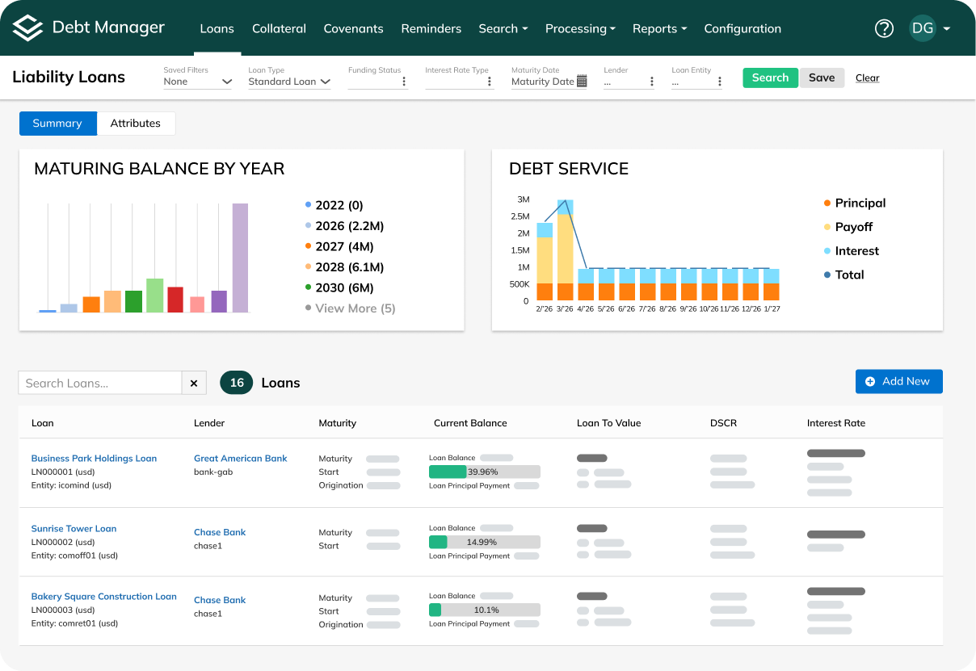Open the Covenants nav item
Viewport: 976px width, 671px height.
pos(353,28)
